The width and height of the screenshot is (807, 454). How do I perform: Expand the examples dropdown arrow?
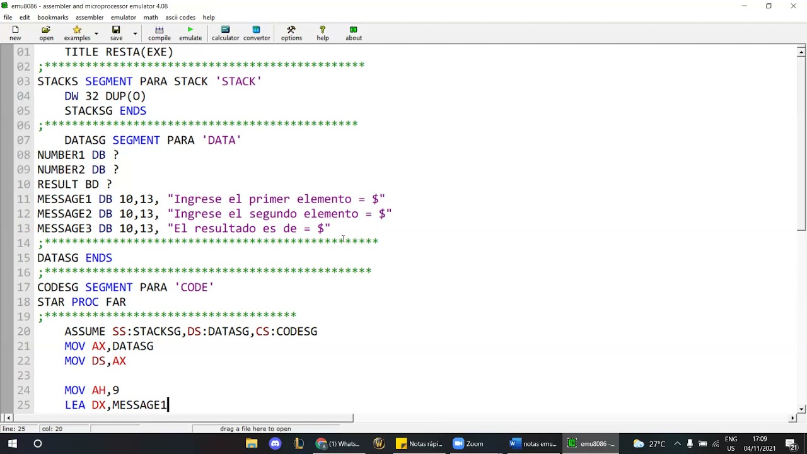coord(96,33)
